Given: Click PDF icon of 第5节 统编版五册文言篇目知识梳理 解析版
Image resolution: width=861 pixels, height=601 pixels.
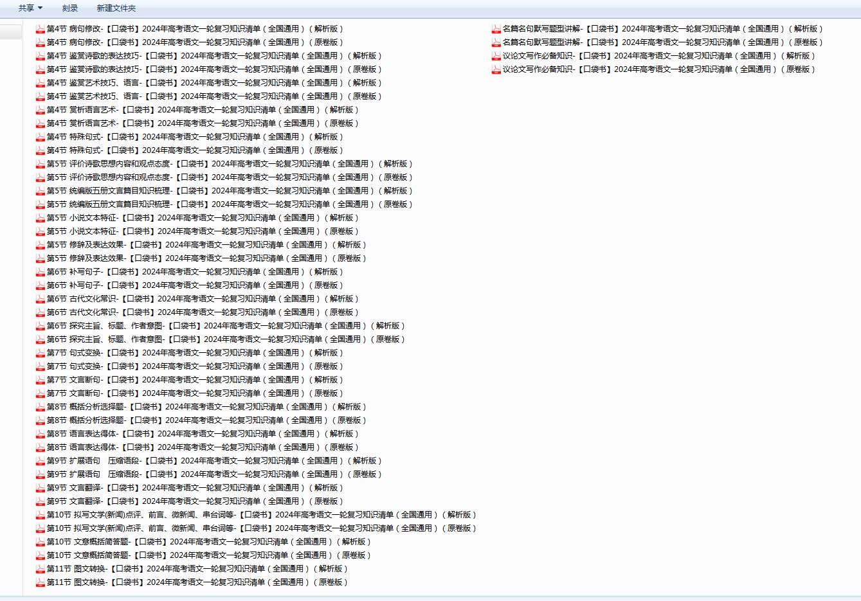Looking at the screenshot, I should (x=40, y=191).
